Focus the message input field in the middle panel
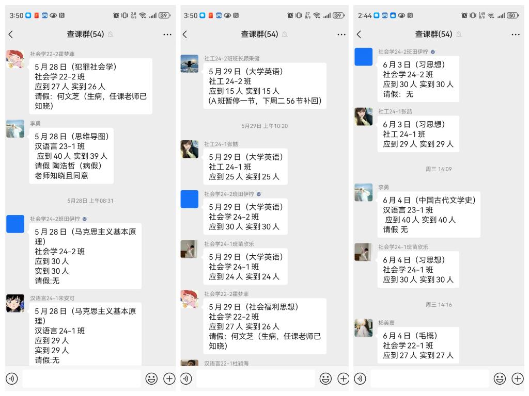Image resolution: width=529 pixels, height=396 pixels. pos(255,378)
